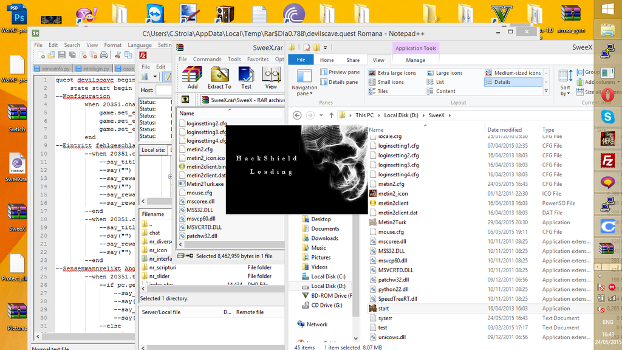
Task: Expand breadcrumb arrow after SweeX
Action: tap(450, 115)
